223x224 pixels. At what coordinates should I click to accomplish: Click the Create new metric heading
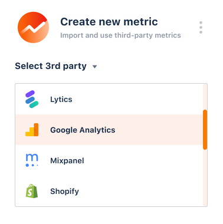[x=109, y=22]
